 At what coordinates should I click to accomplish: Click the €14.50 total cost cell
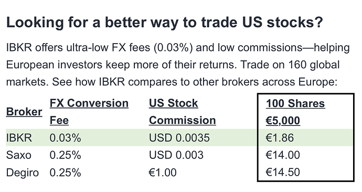283,173
